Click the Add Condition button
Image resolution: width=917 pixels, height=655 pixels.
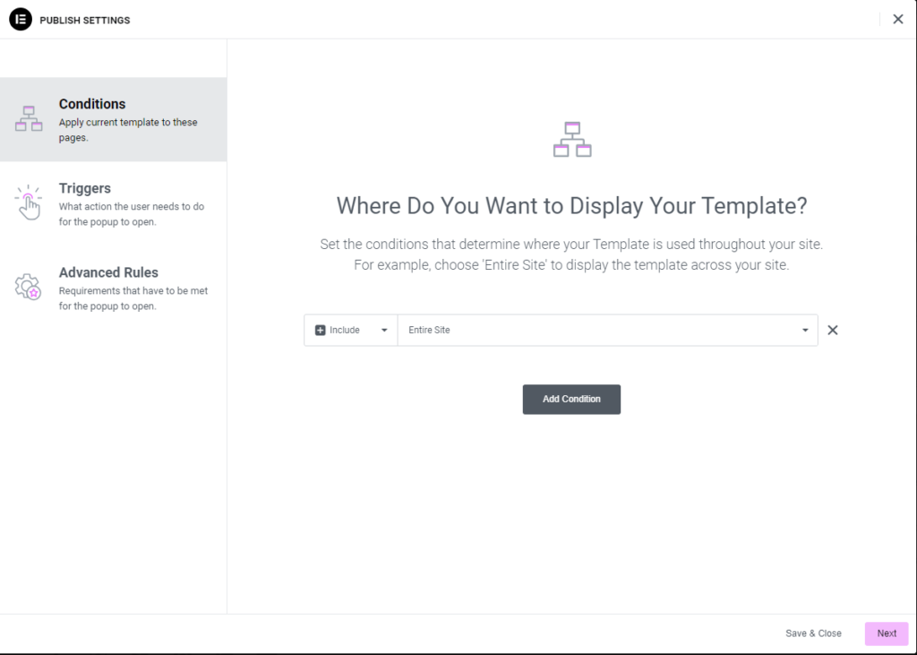[x=571, y=400]
